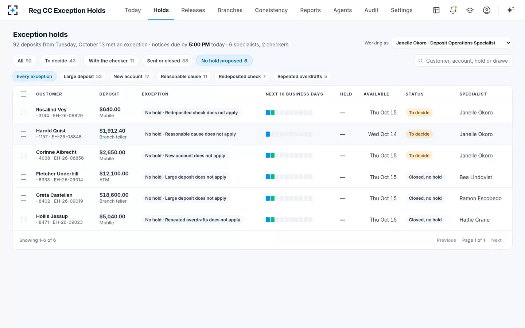This screenshot has width=525, height=328.
Task: Click the app logo icon
Action: (x=13, y=10)
